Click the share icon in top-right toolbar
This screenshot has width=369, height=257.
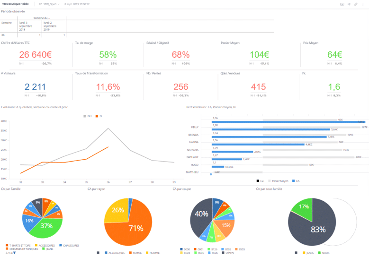(349, 4)
